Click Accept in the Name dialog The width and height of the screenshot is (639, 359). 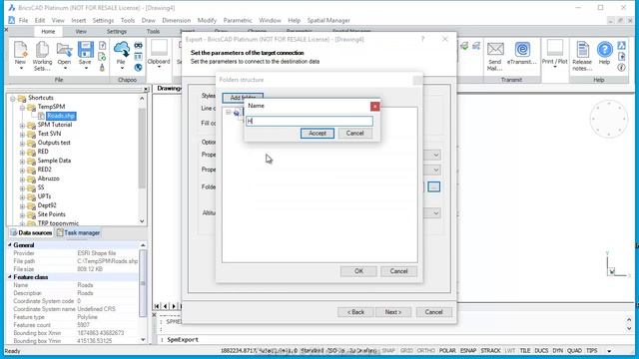click(x=318, y=133)
